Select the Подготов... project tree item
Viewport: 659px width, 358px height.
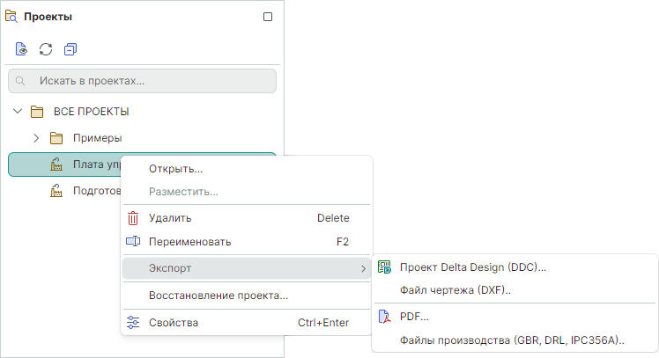(x=84, y=191)
